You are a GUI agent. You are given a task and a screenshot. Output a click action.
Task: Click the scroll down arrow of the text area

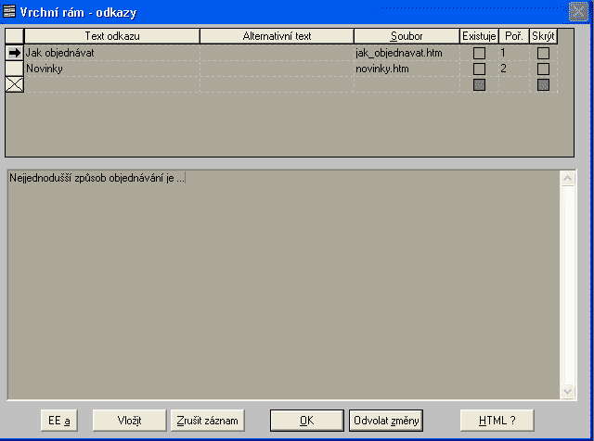tap(567, 391)
